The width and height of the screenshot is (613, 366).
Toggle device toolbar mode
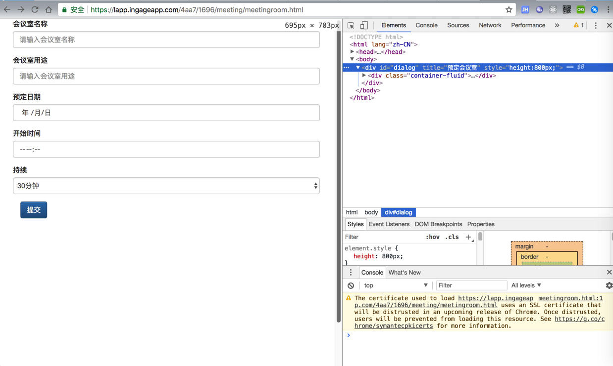364,25
